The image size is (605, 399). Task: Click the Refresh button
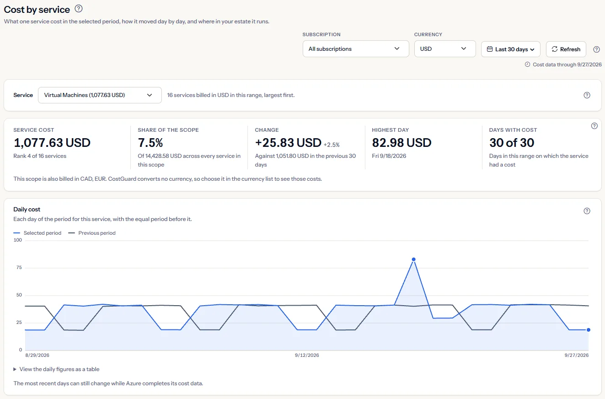(566, 49)
